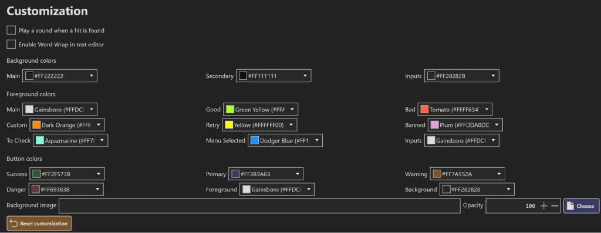601x233 pixels.
Task: Click the undo arrow on Reset customization
Action: pyautogui.click(x=14, y=224)
